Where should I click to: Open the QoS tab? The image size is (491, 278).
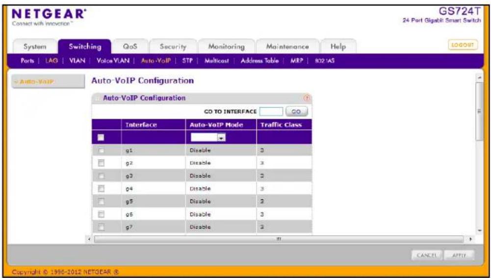[130, 47]
